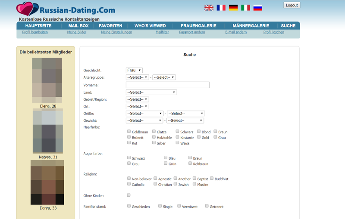Click the Vorname text field
Screen dimensions: 345x219
168,85
